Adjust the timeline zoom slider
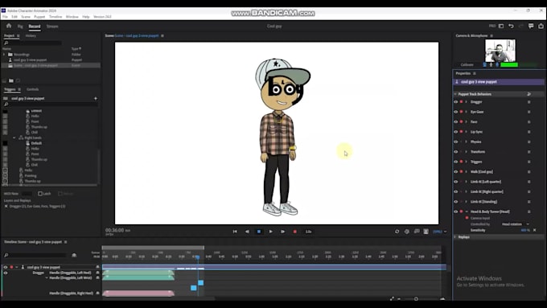The height and width of the screenshot is (308, 547). pos(416,299)
